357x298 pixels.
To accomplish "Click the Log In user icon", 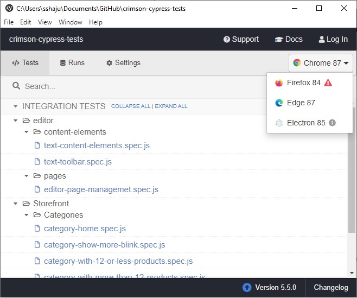I will (322, 40).
